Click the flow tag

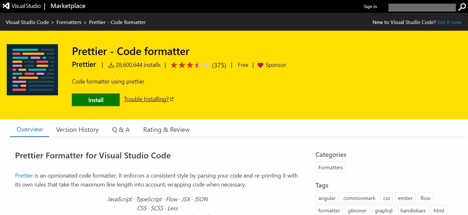tap(425, 198)
